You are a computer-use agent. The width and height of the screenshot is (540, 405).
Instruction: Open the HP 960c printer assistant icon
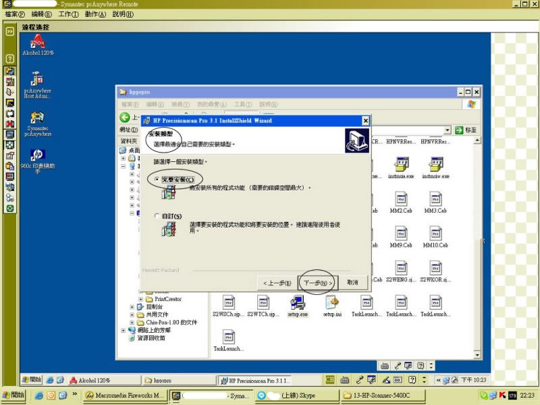(x=38, y=161)
